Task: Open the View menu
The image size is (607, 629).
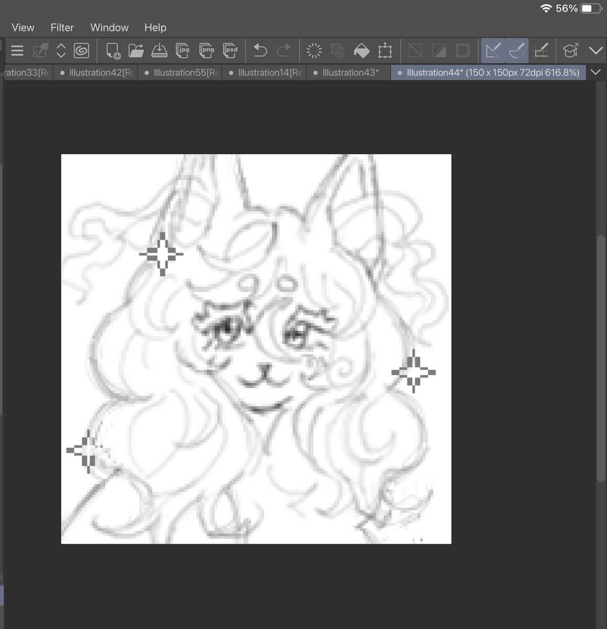Action: tap(23, 27)
